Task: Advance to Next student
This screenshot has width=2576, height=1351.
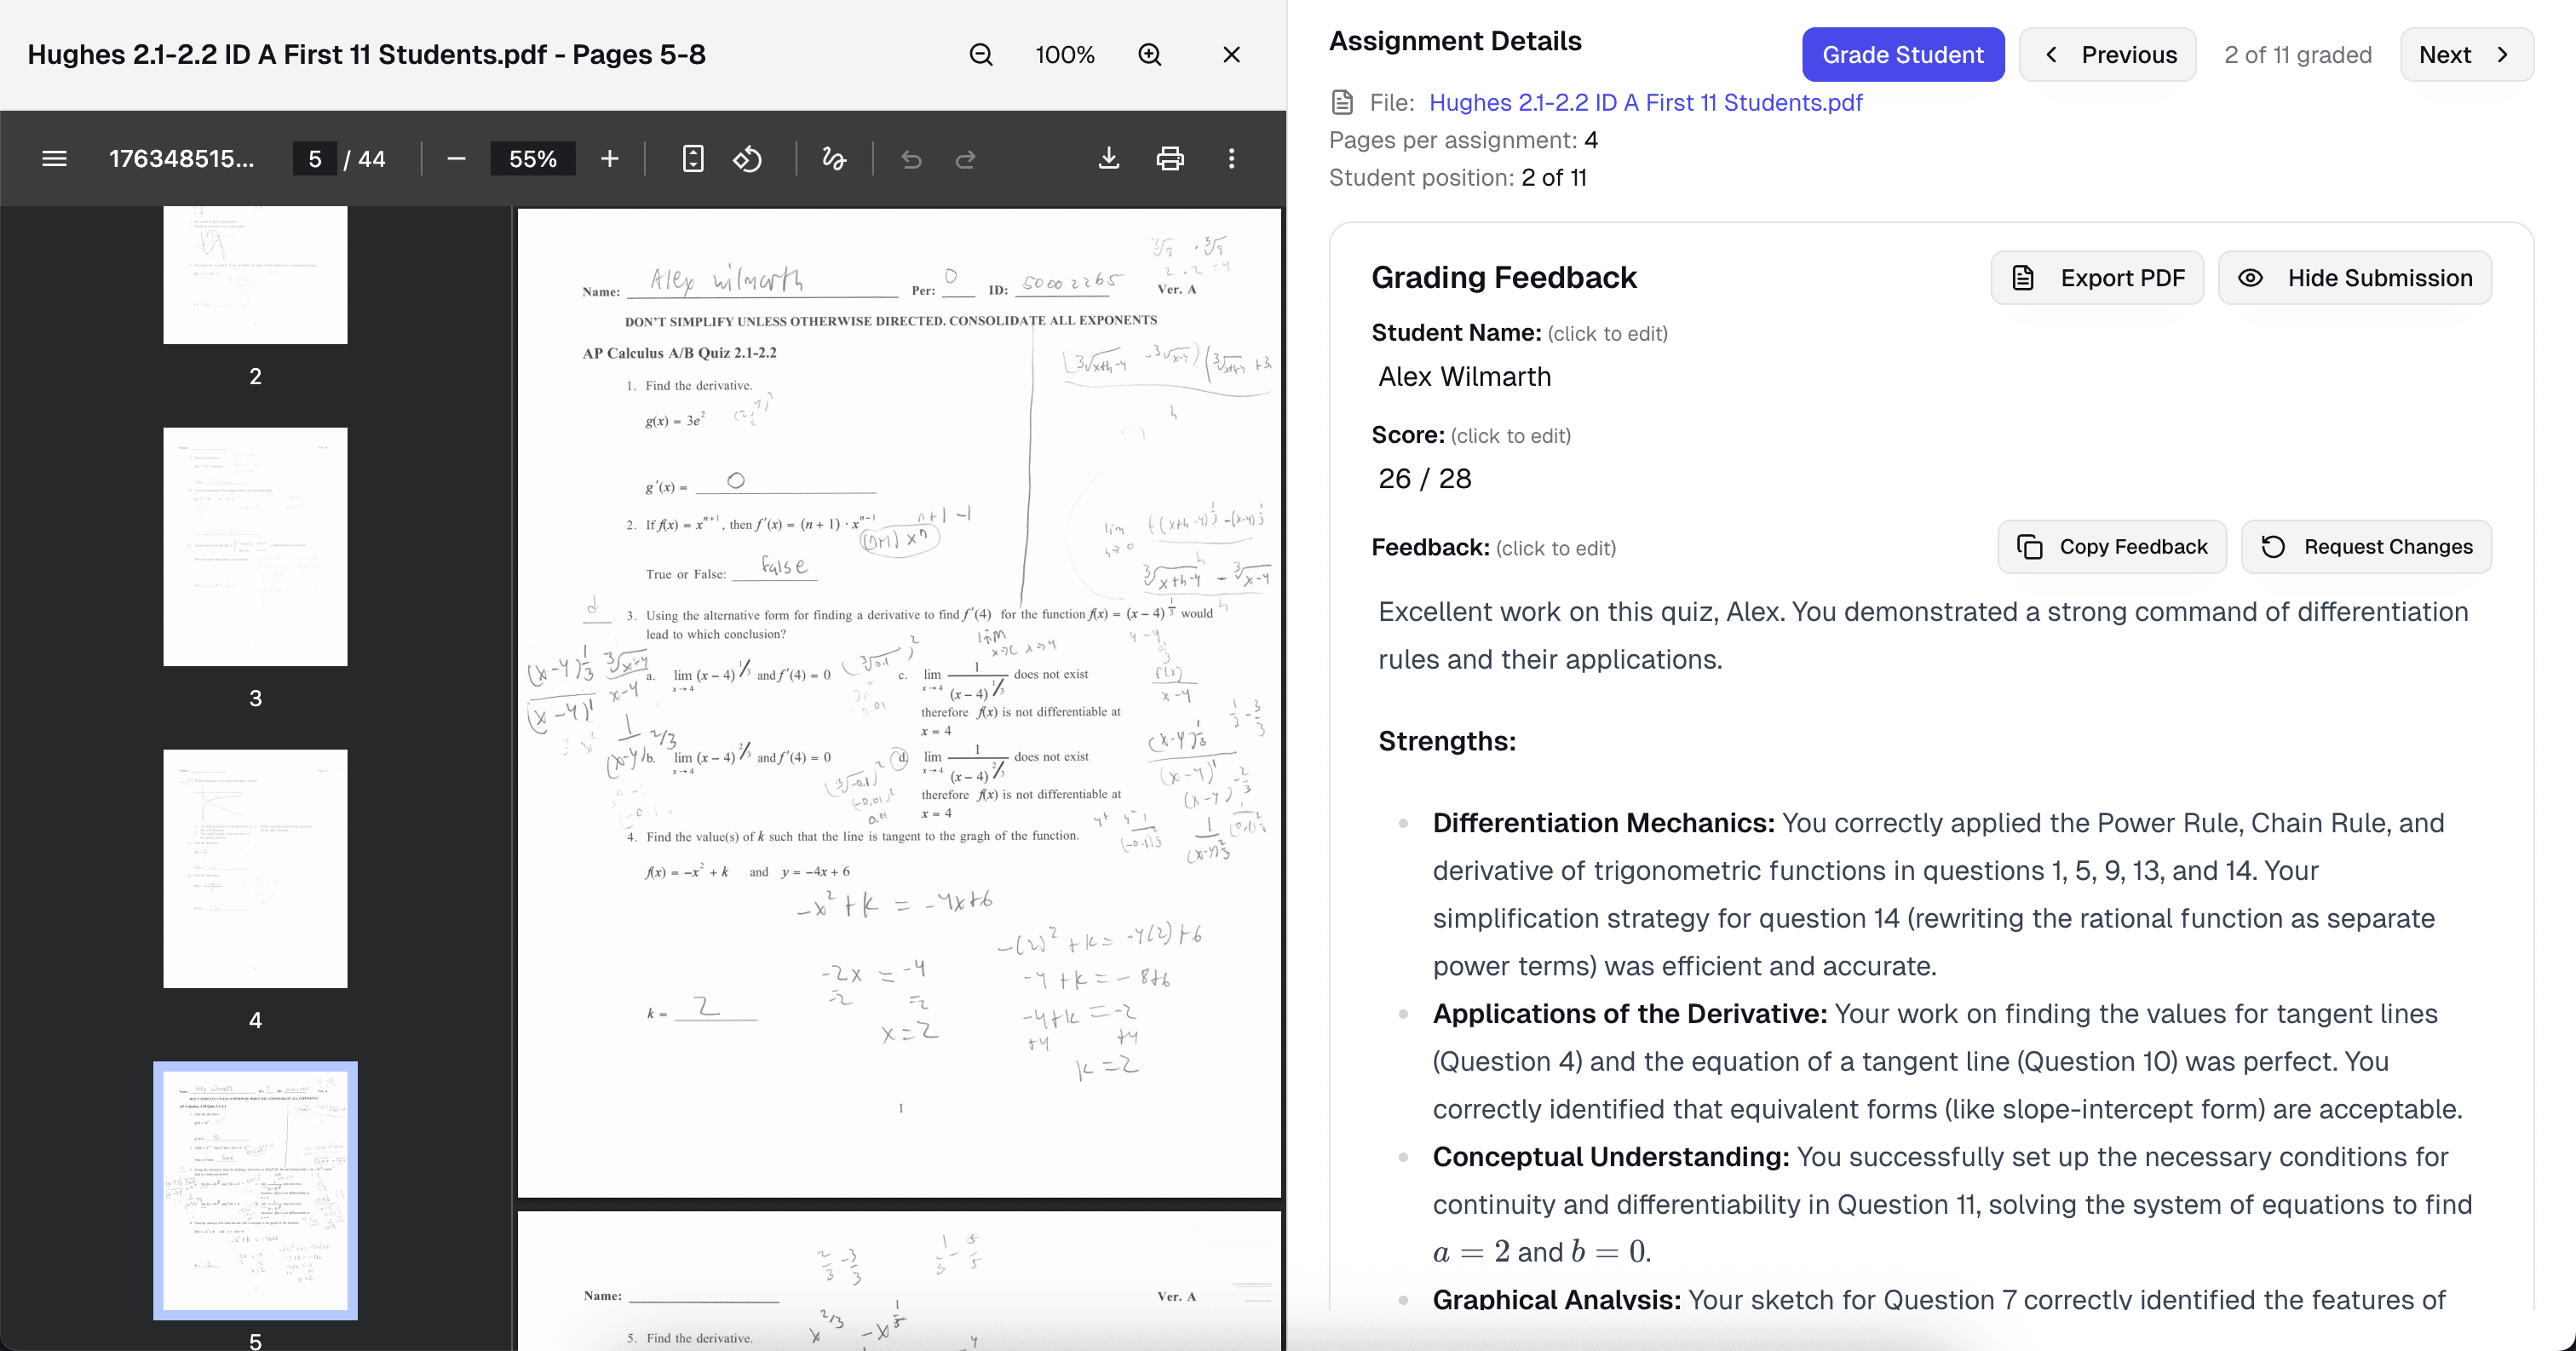Action: click(x=2465, y=54)
